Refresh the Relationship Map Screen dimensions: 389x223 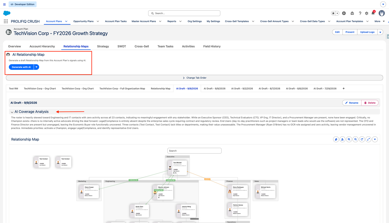coord(362,139)
